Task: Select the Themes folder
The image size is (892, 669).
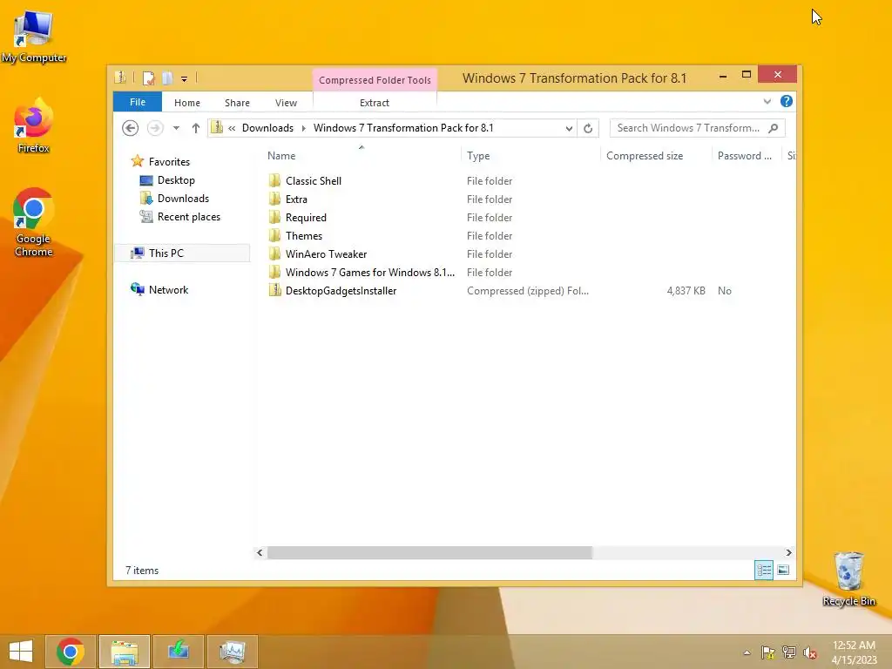Action: [304, 235]
